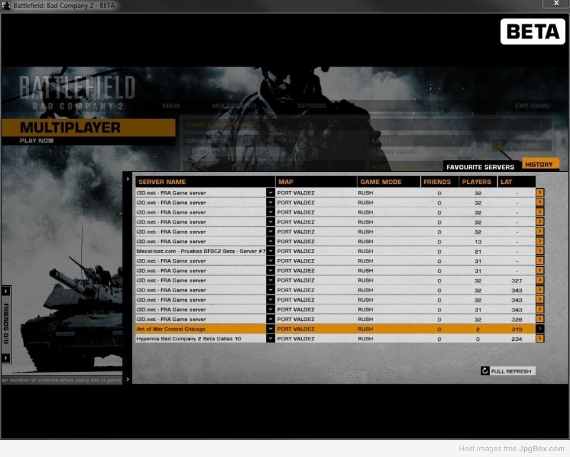Sort by the Server Name column header
The height and width of the screenshot is (457, 570).
pos(205,182)
